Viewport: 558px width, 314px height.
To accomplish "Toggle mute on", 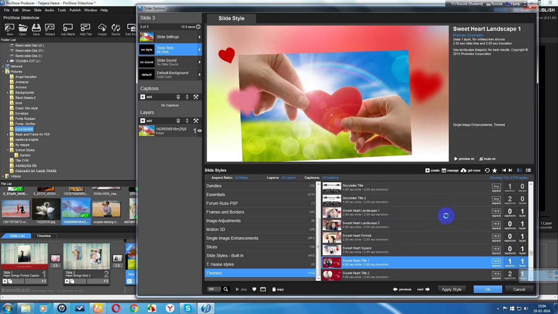I will point(487,159).
